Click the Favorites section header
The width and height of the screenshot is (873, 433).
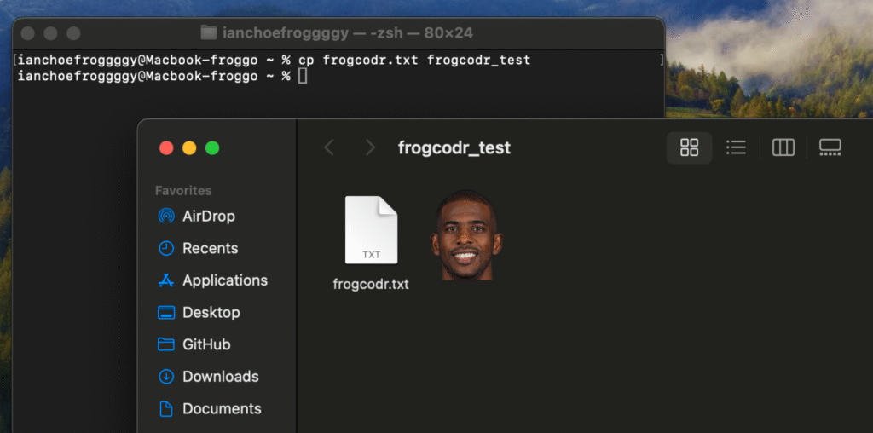point(183,191)
